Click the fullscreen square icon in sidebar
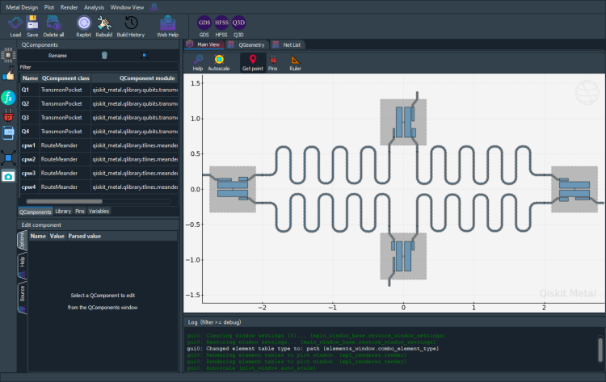 (x=8, y=157)
